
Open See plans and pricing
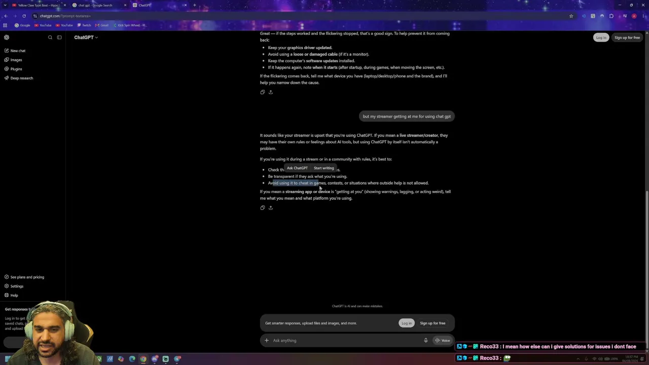(x=24, y=277)
